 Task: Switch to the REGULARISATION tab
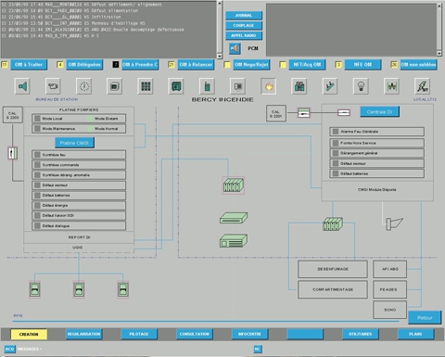point(84,334)
